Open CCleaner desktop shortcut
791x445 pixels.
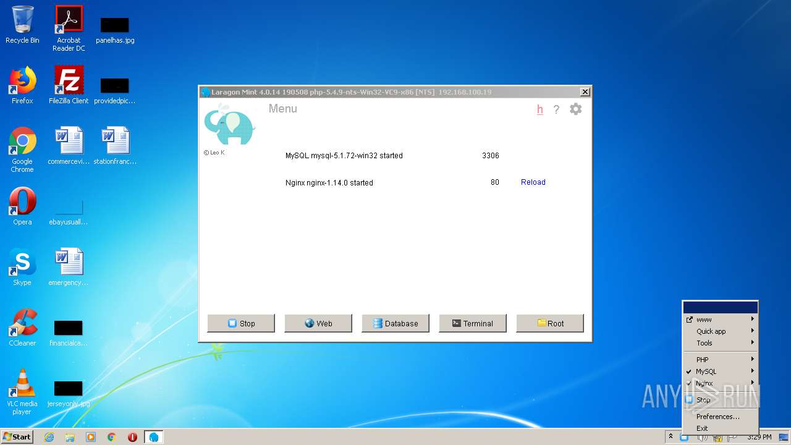pyautogui.click(x=22, y=328)
